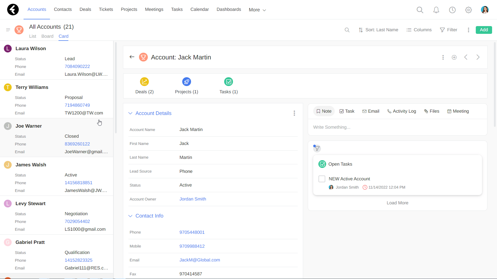The width and height of the screenshot is (497, 279).
Task: Open Sort: Last Name dropdown
Action: 378,30
